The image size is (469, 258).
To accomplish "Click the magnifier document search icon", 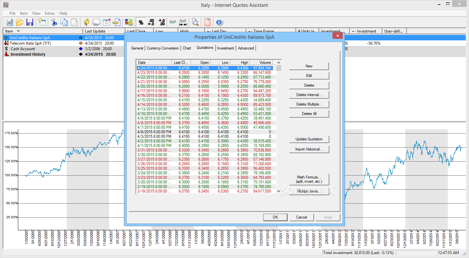I will pos(195,22).
